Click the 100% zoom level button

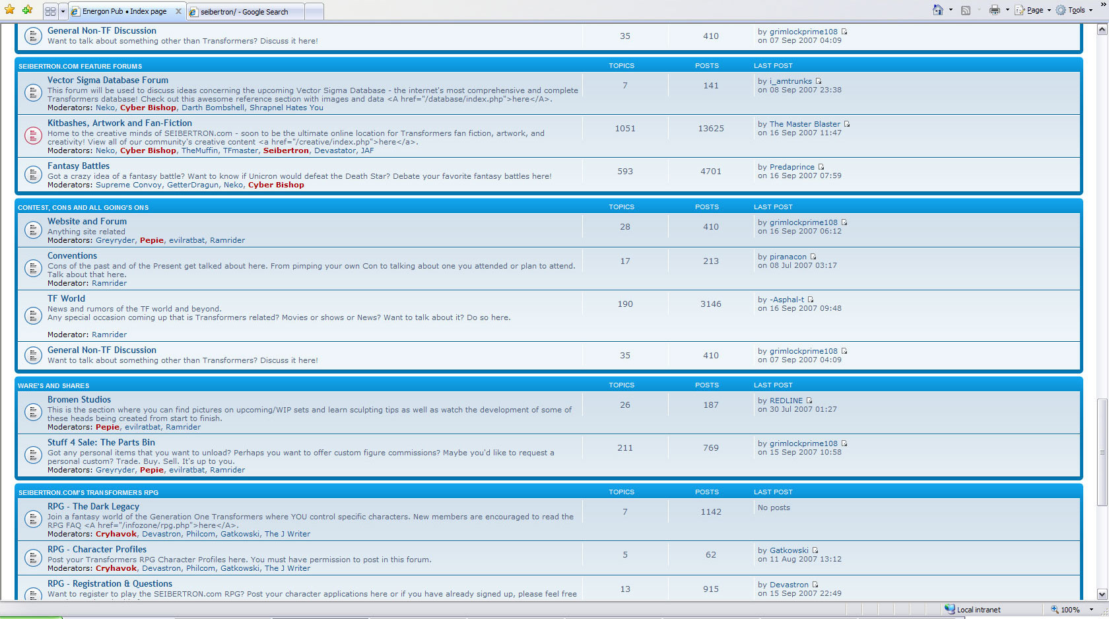pos(1066,610)
